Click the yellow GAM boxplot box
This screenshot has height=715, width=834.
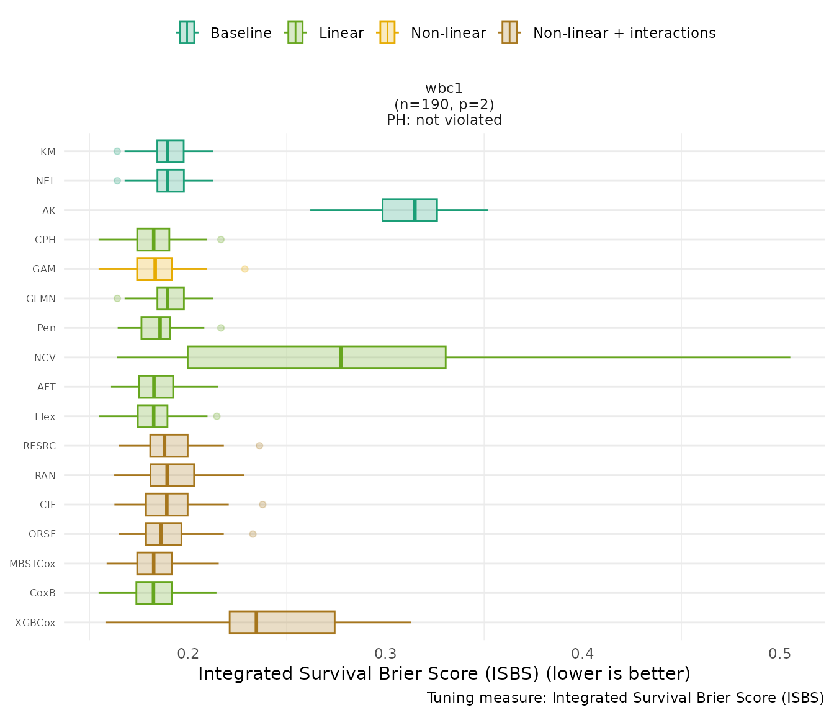(x=155, y=269)
